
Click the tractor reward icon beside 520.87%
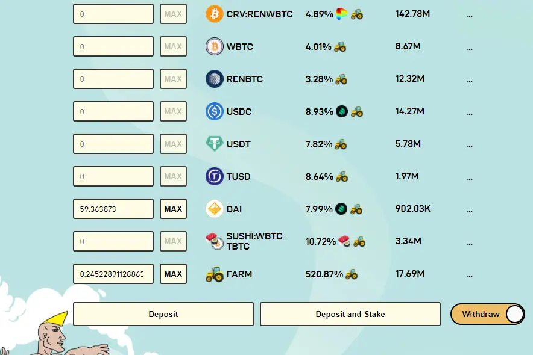pos(352,274)
